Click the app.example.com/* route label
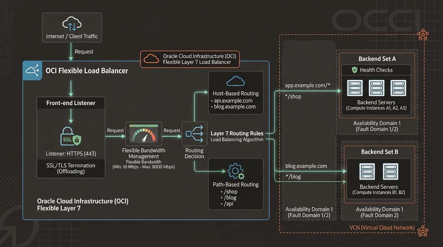This screenshot has width=443, height=247. click(308, 86)
